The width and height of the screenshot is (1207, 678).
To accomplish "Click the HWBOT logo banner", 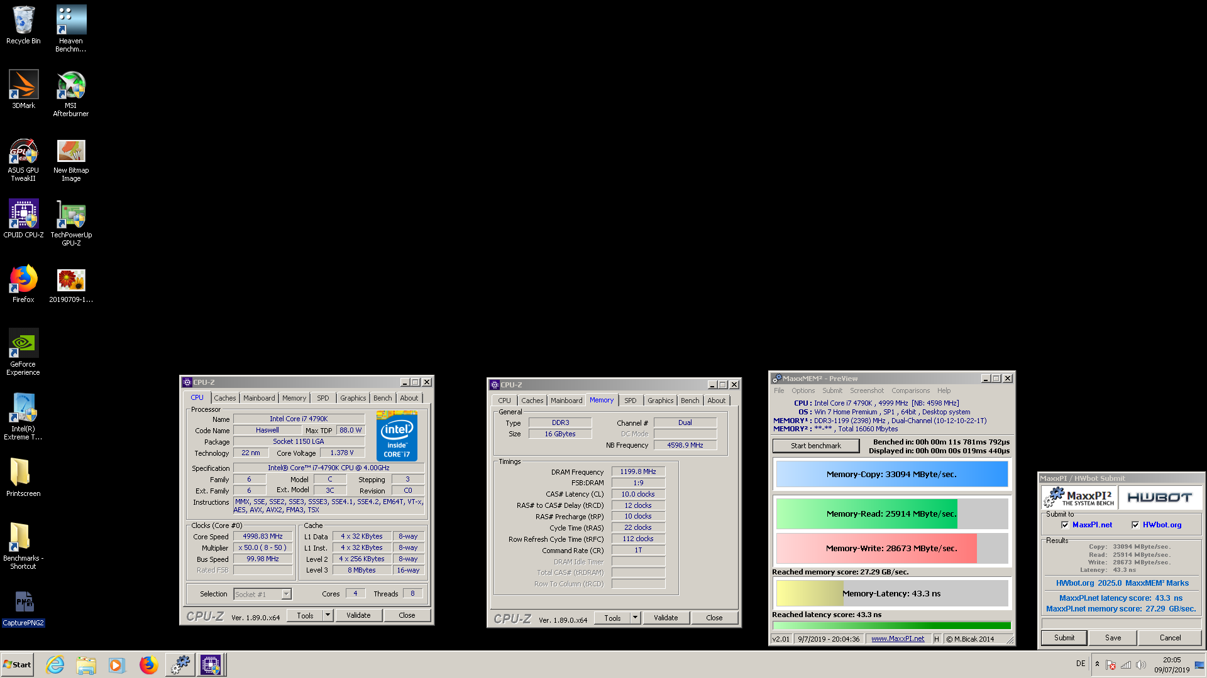I will tap(1160, 497).
